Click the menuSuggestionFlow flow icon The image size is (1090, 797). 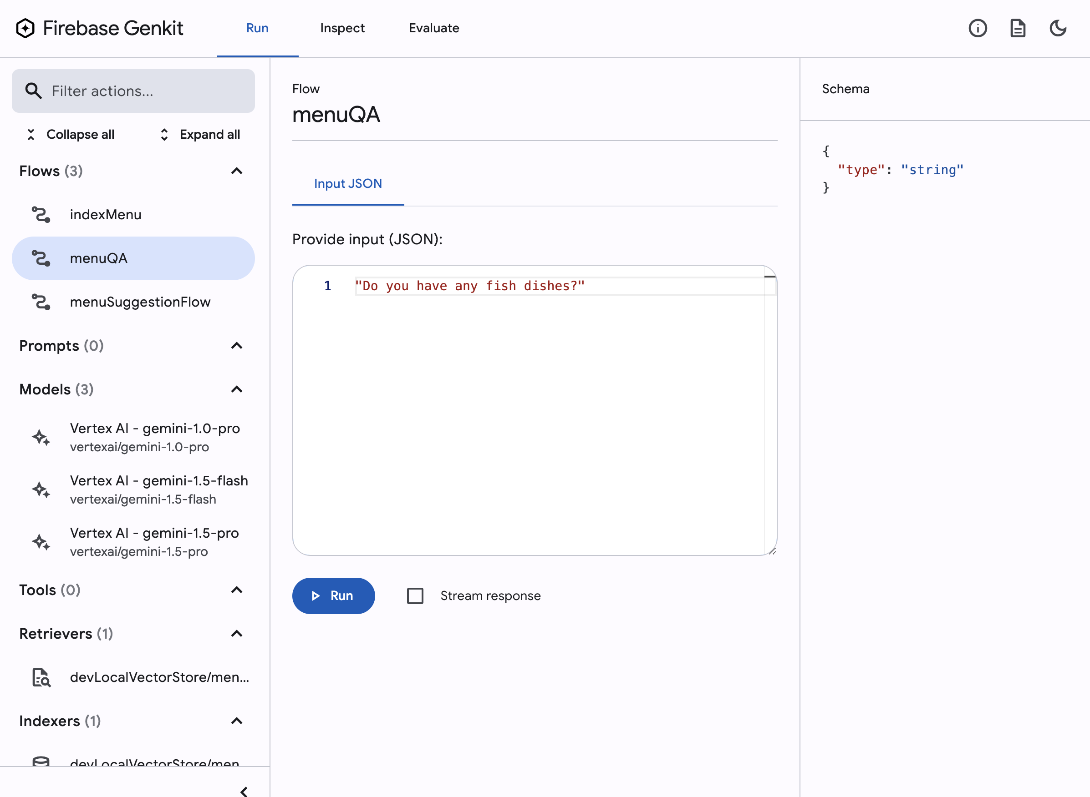tap(41, 302)
